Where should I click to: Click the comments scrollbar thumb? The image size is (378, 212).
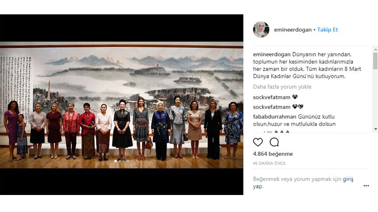coord(375,61)
